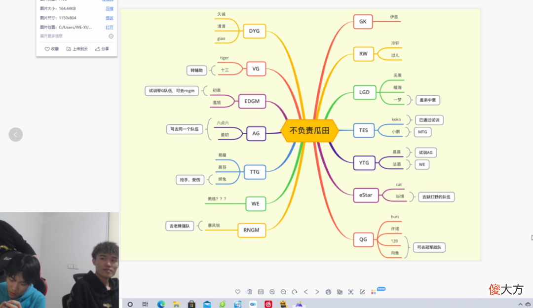Image resolution: width=533 pixels, height=308 pixels.
Task: Go to next image in bottom toolbar
Action: click(x=317, y=292)
